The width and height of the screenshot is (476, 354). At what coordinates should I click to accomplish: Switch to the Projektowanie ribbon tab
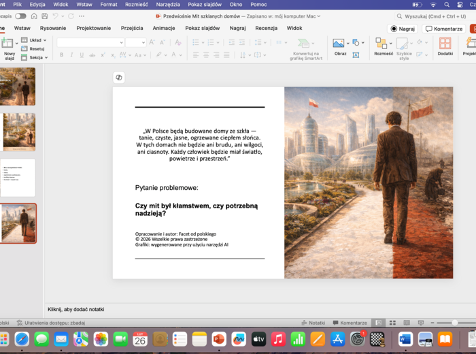coord(93,29)
